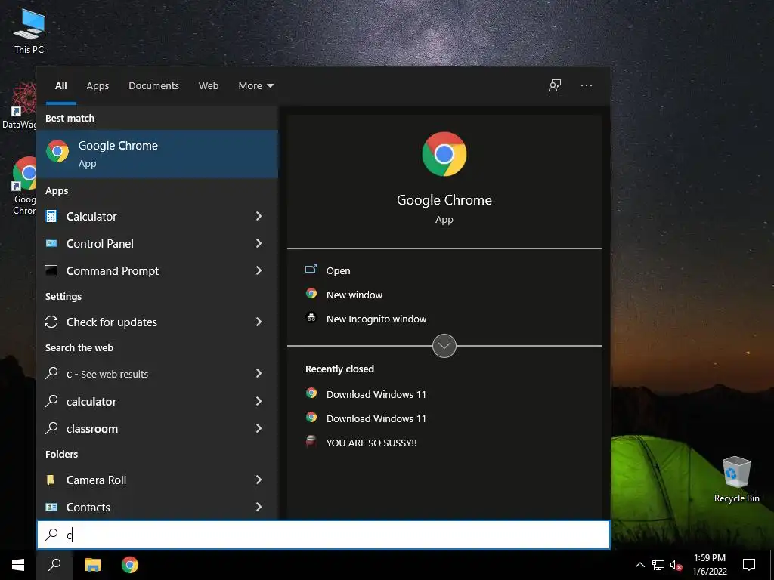This screenshot has height=580, width=774.
Task: Click magnifier icon beside 'classroom' web suggestion
Action: [x=51, y=428]
